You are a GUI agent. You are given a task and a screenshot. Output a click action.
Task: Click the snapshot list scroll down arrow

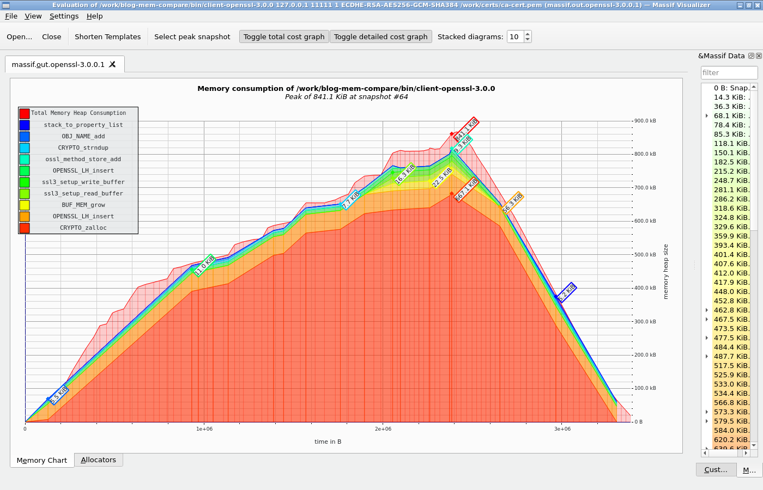click(x=754, y=445)
